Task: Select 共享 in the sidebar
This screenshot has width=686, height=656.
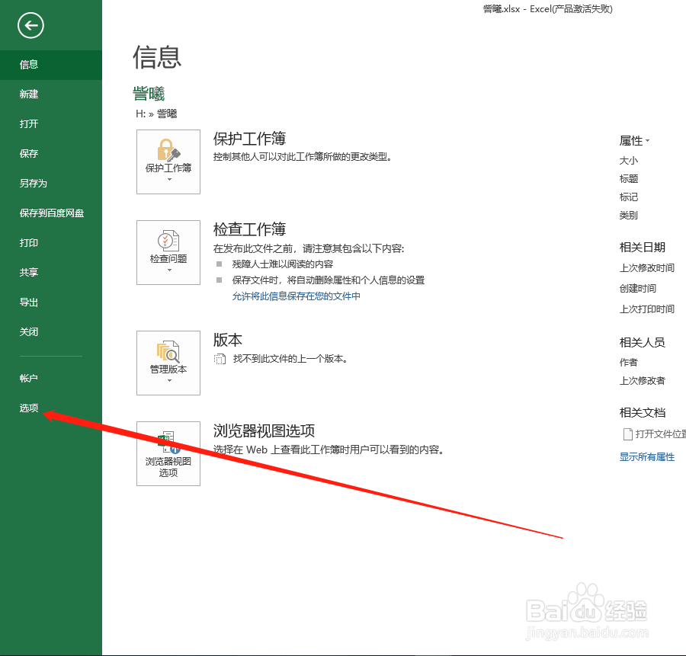Action: click(51, 273)
